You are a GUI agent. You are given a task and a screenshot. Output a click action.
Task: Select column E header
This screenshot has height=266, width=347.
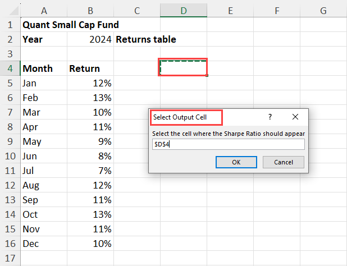click(230, 11)
